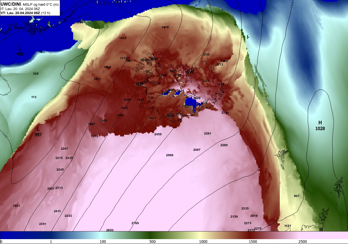Click the 1653 height value
348x244 pixels.
click(x=124, y=108)
